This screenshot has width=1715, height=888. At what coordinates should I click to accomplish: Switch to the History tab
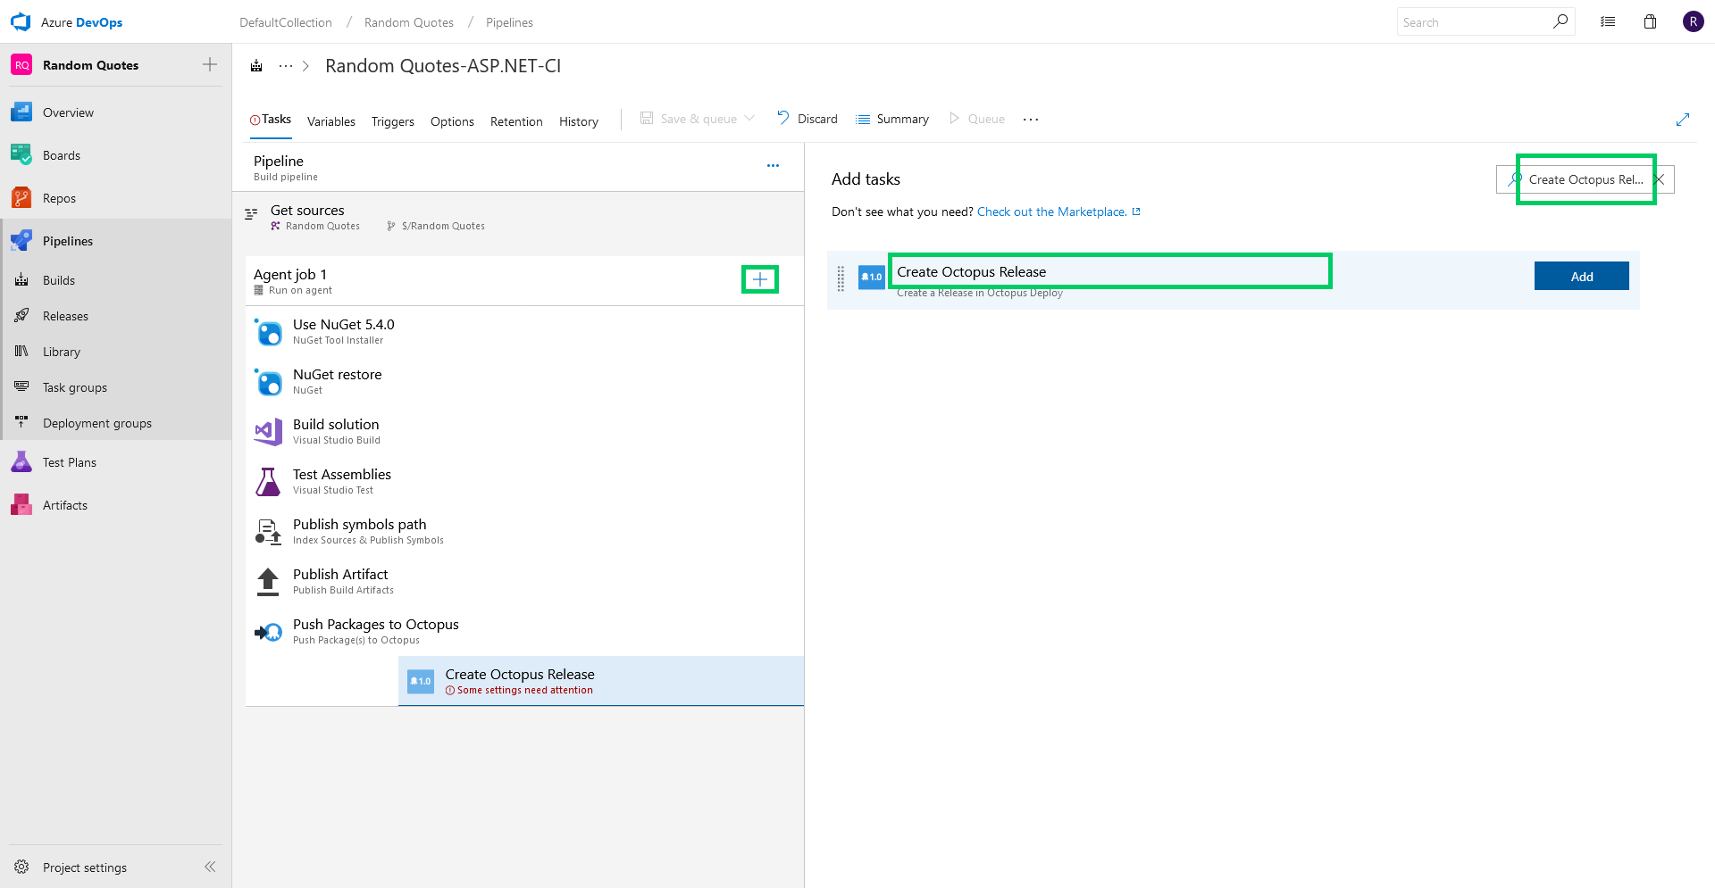[579, 121]
